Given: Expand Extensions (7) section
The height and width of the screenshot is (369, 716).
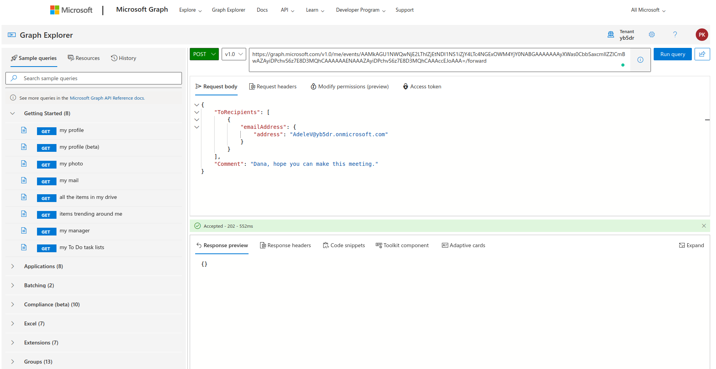Looking at the screenshot, I should coord(12,343).
